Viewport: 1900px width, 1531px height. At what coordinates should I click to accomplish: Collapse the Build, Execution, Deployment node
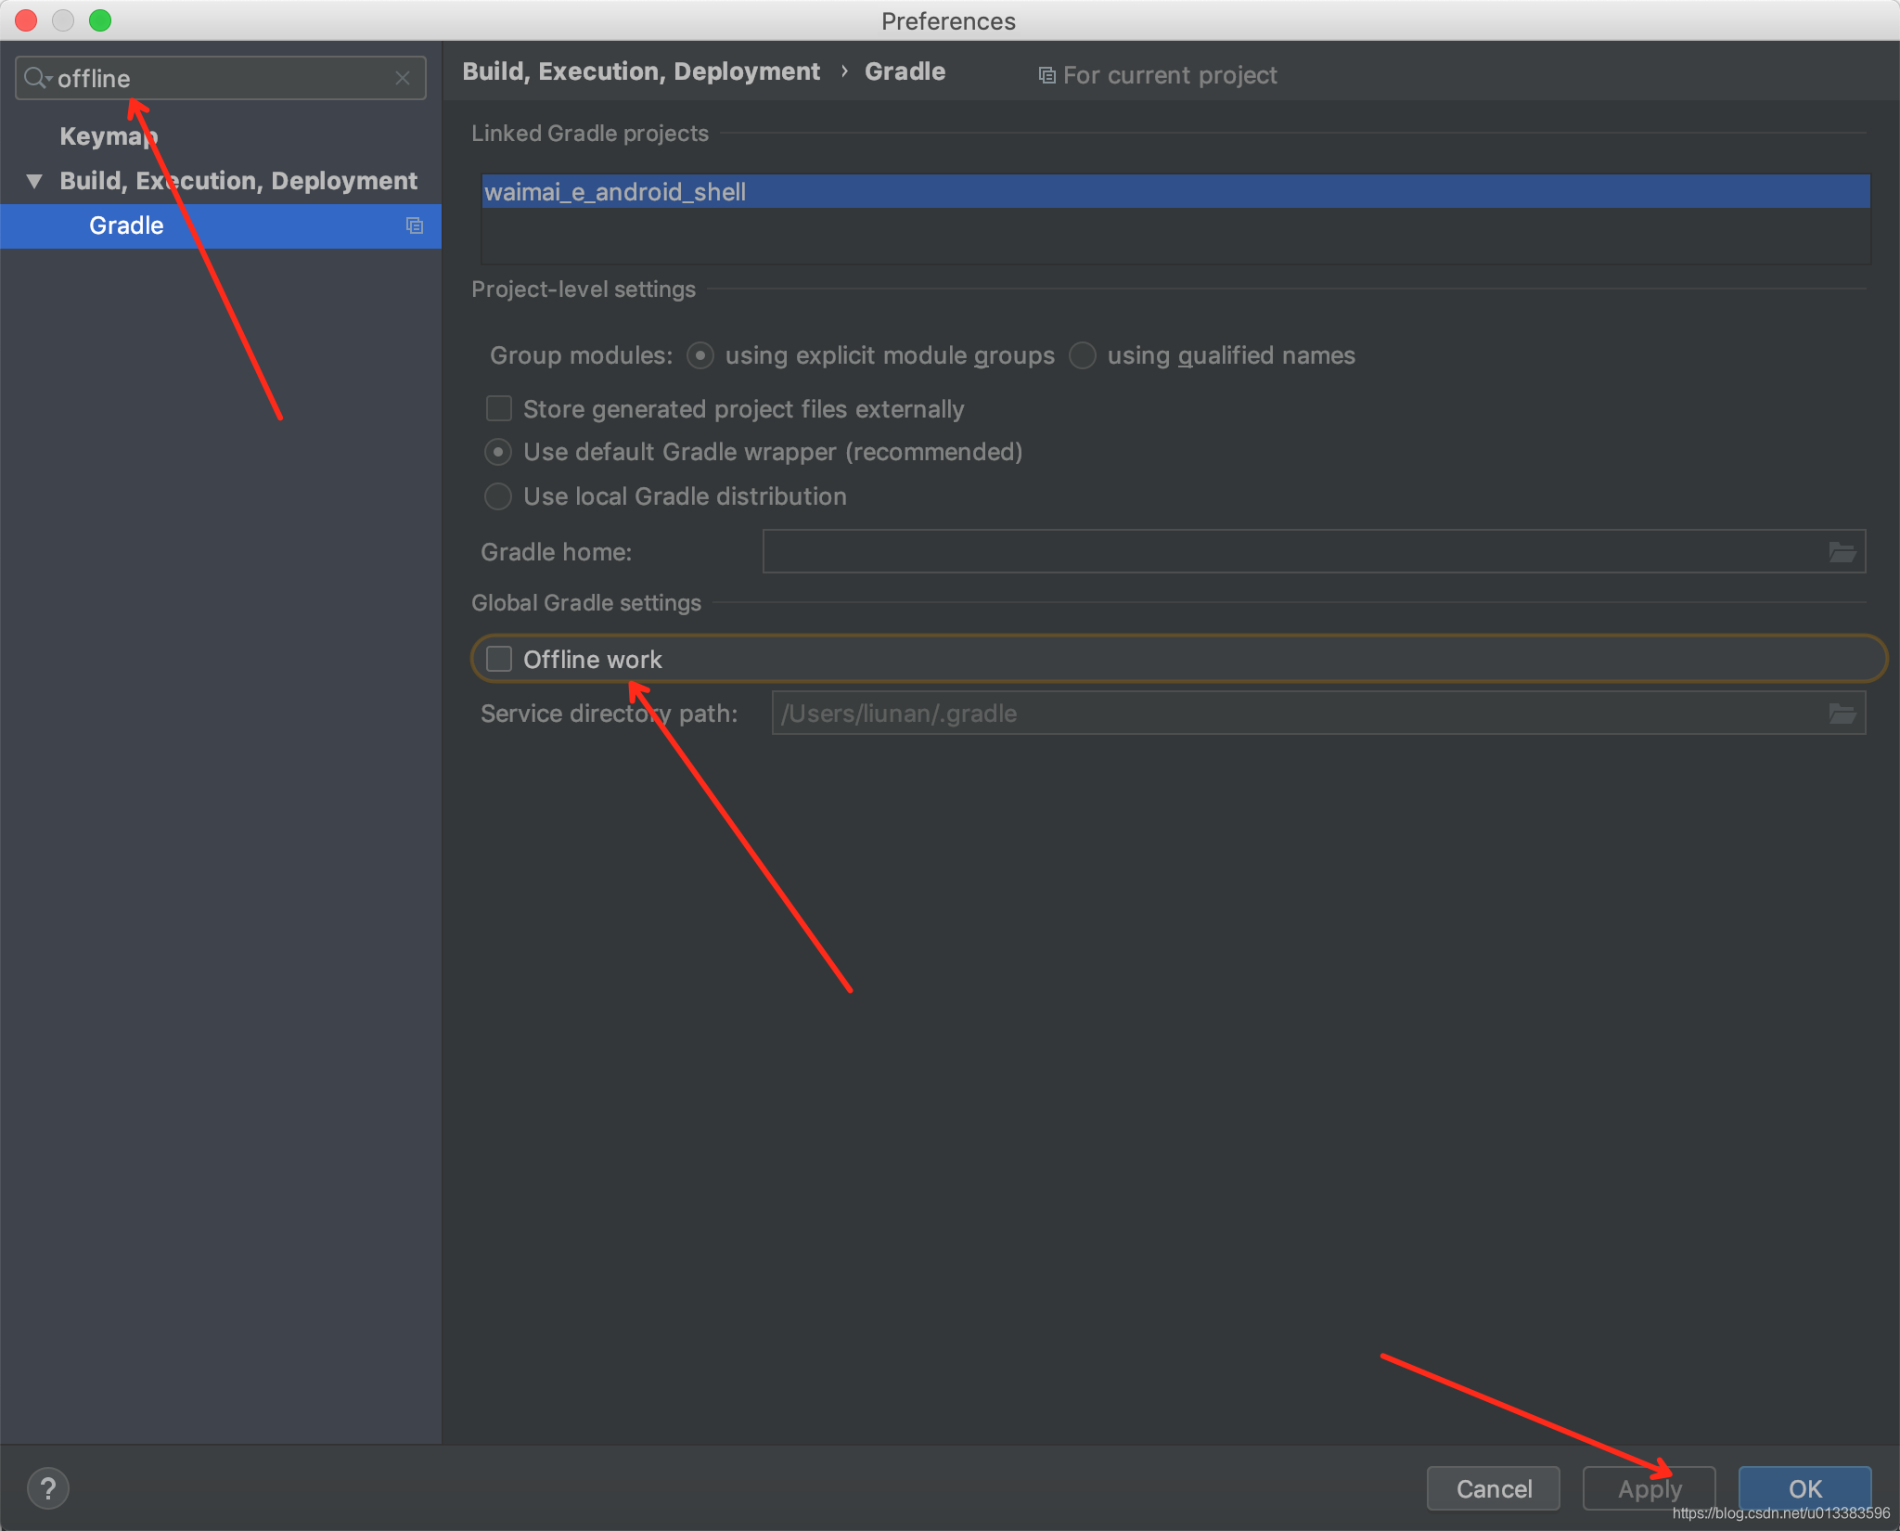pos(33,180)
